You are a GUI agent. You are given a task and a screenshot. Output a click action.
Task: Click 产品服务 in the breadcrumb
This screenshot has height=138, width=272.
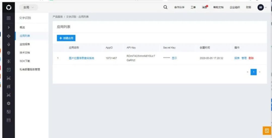tap(58, 17)
